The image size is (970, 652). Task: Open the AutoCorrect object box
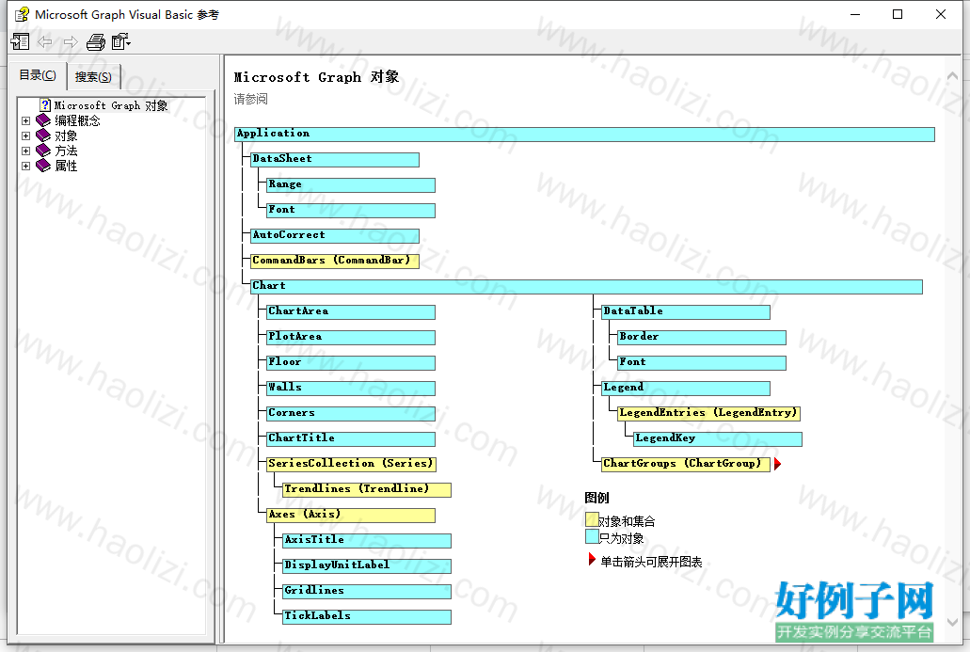coord(335,236)
